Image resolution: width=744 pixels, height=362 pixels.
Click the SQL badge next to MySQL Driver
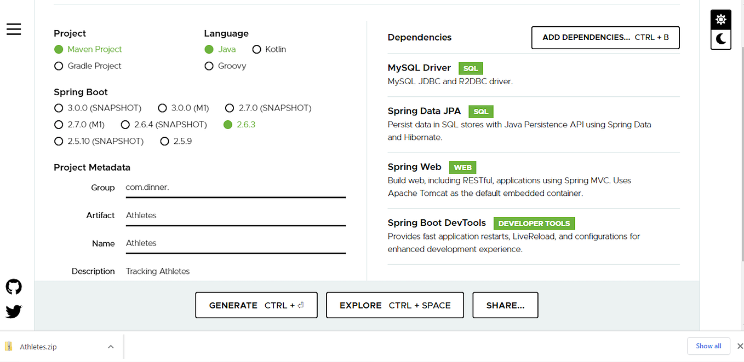click(470, 68)
